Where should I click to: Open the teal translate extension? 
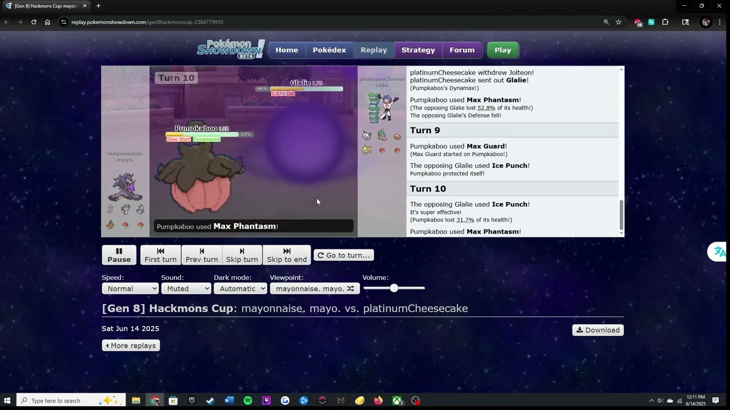tap(651, 22)
